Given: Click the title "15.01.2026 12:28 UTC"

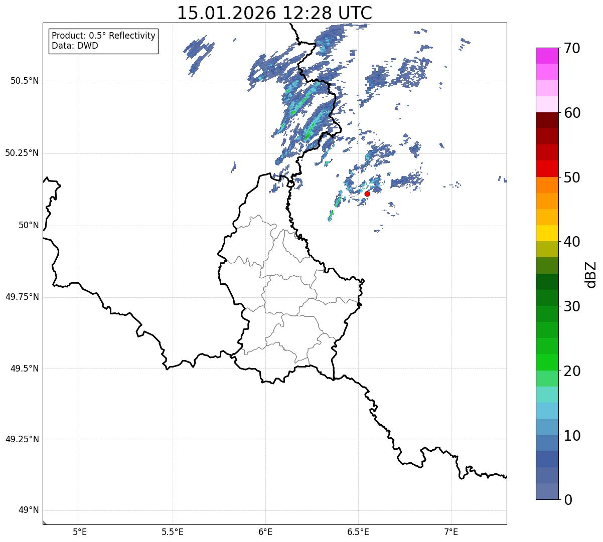Looking at the screenshot, I should pyautogui.click(x=274, y=13).
